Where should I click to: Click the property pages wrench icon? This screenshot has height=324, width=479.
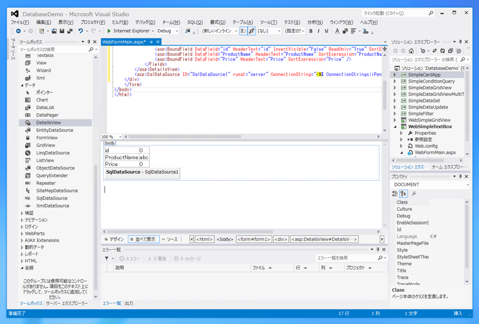point(414,193)
